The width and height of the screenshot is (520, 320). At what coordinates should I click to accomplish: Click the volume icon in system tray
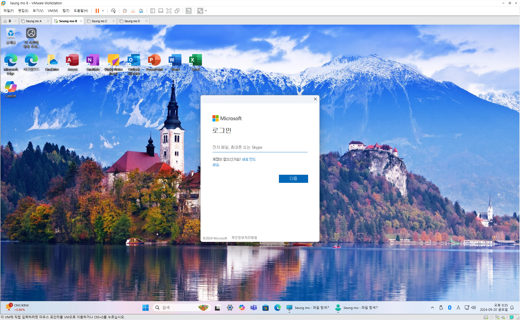coord(474,308)
